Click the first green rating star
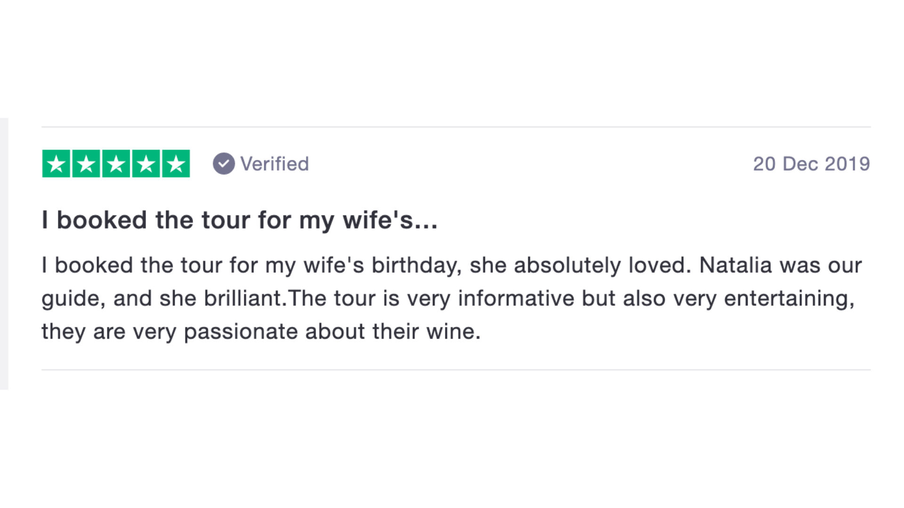 [x=56, y=164]
